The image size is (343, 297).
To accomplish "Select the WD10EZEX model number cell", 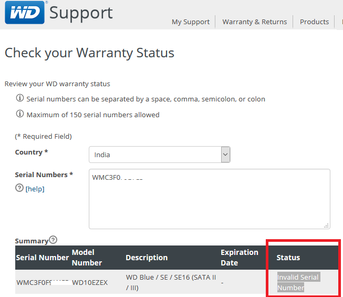I will [x=90, y=282].
